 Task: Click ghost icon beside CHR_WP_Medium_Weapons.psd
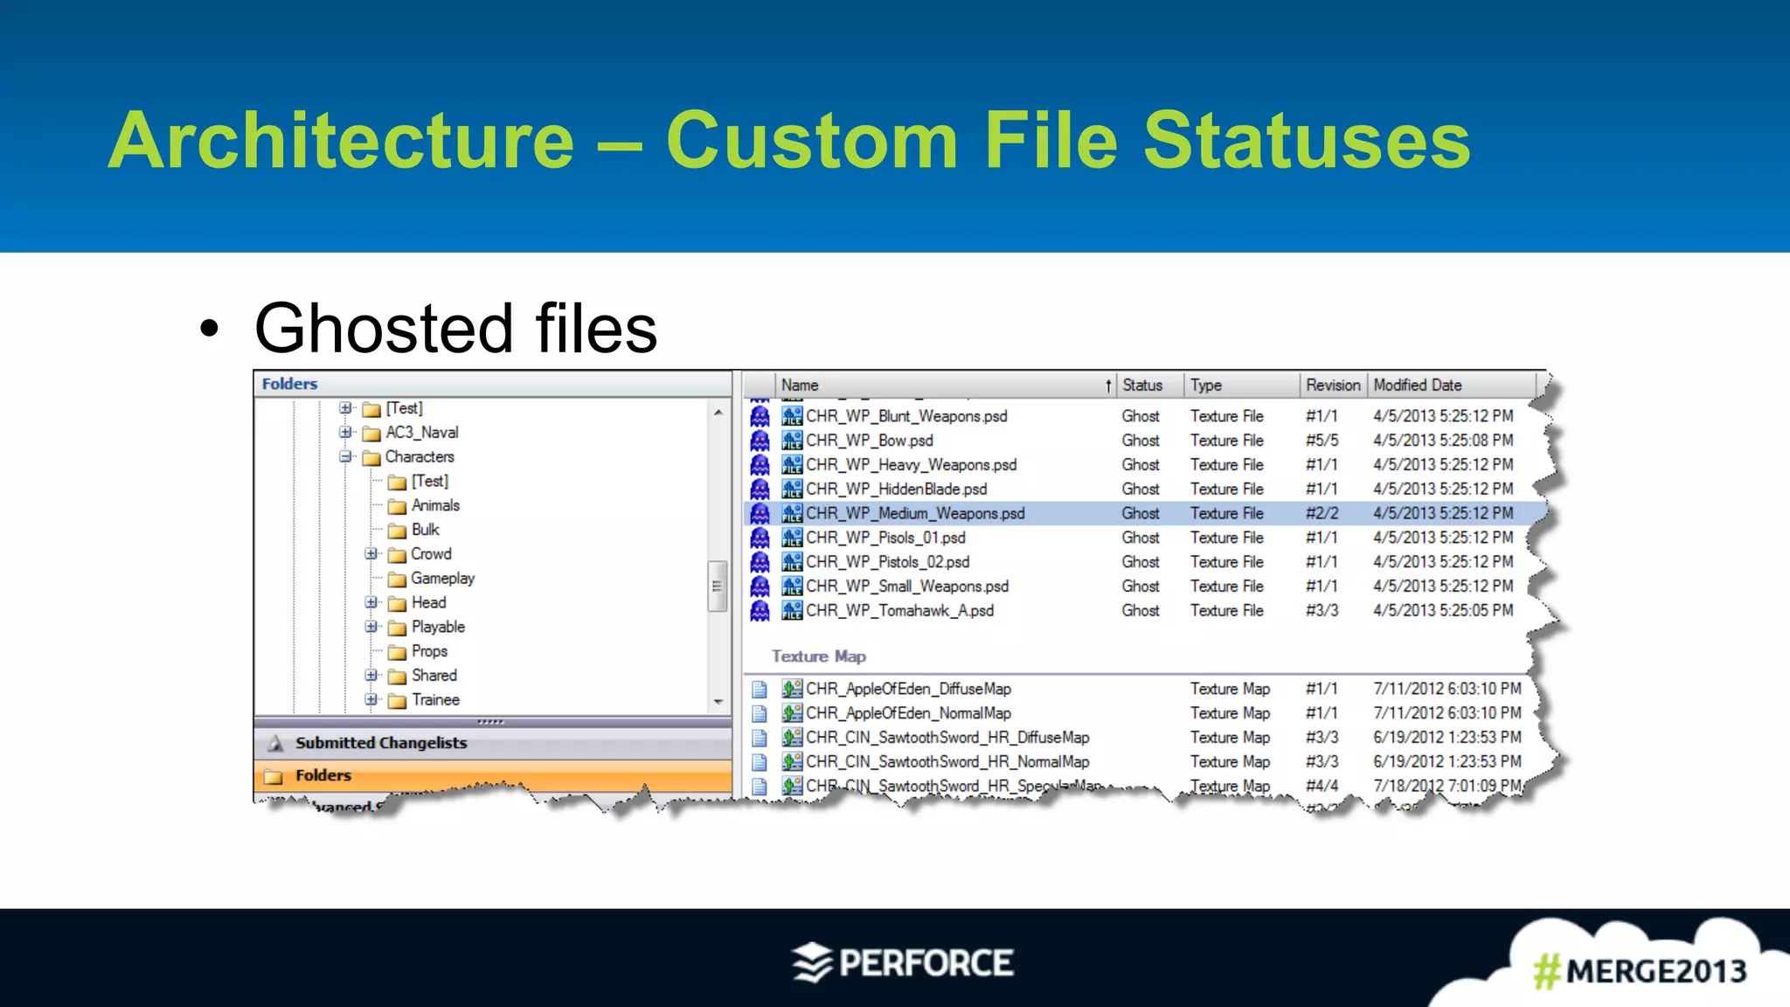pos(760,513)
